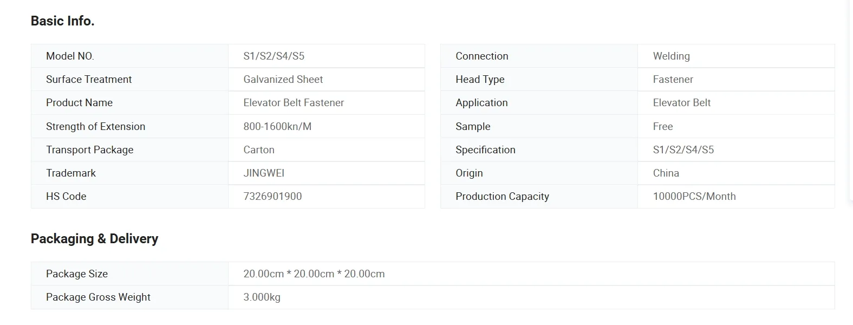This screenshot has height=325, width=853.
Task: Select the Carton transport package value
Action: tap(259, 150)
